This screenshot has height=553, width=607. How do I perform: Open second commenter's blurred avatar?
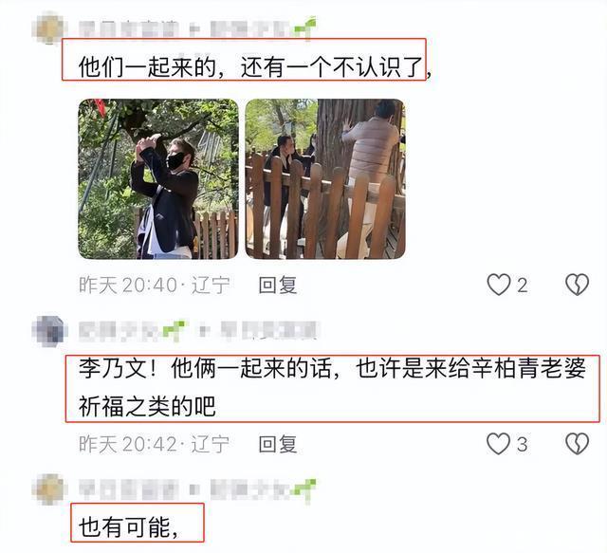tap(49, 331)
